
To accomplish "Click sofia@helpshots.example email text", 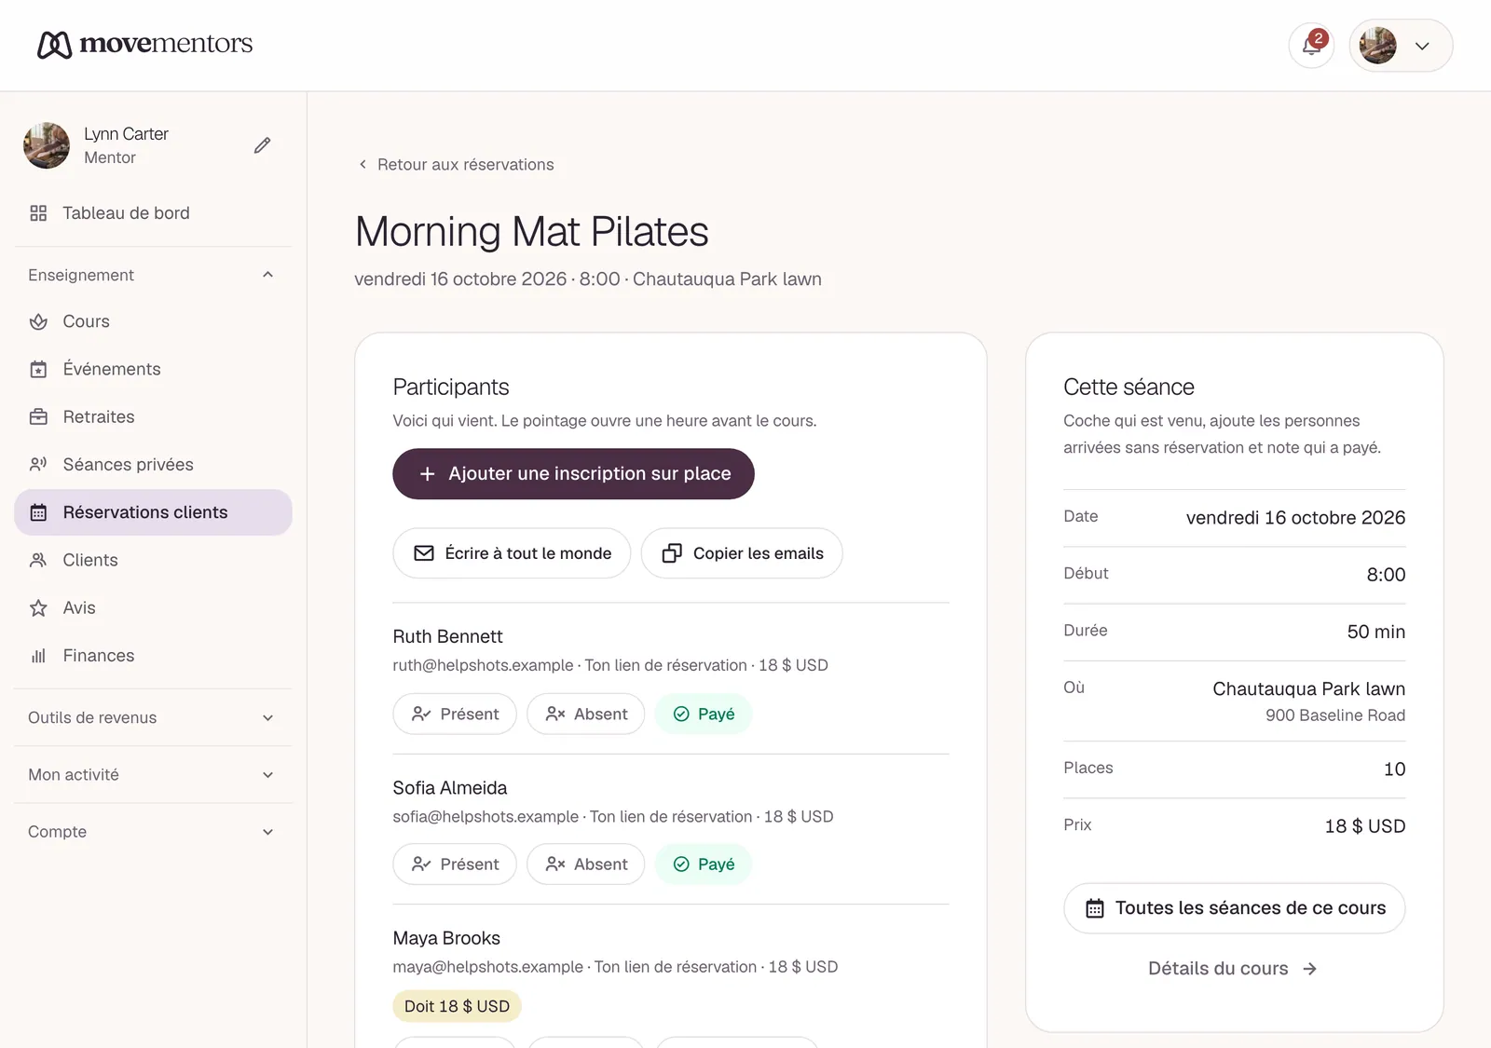I will [x=486, y=816].
